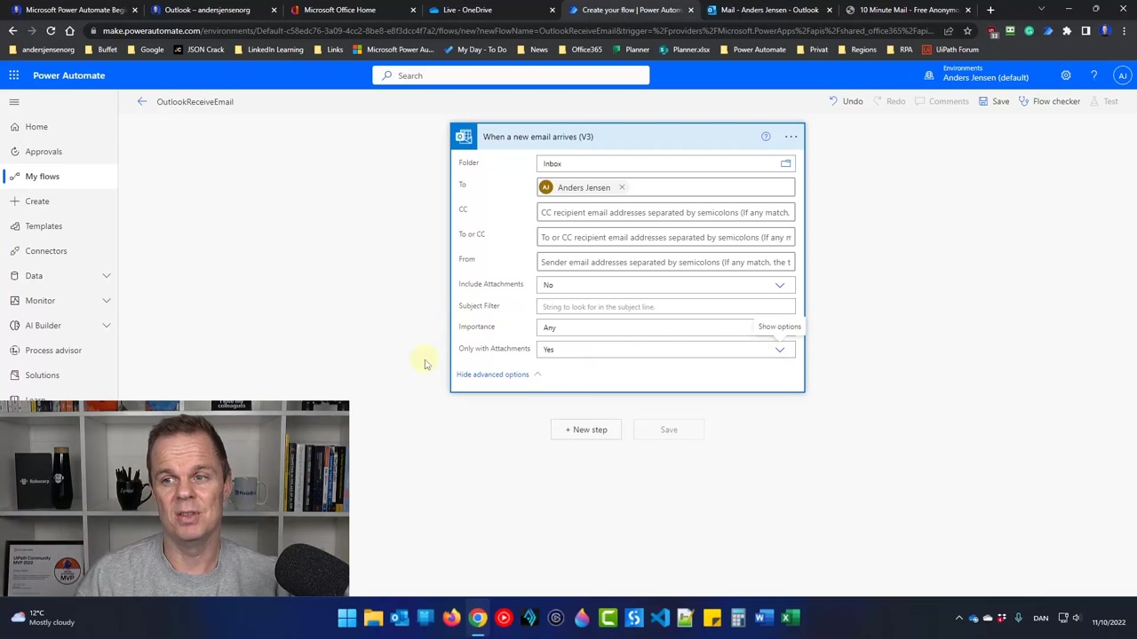Expand the AI Builder sidebar section
The width and height of the screenshot is (1137, 639).
106,326
